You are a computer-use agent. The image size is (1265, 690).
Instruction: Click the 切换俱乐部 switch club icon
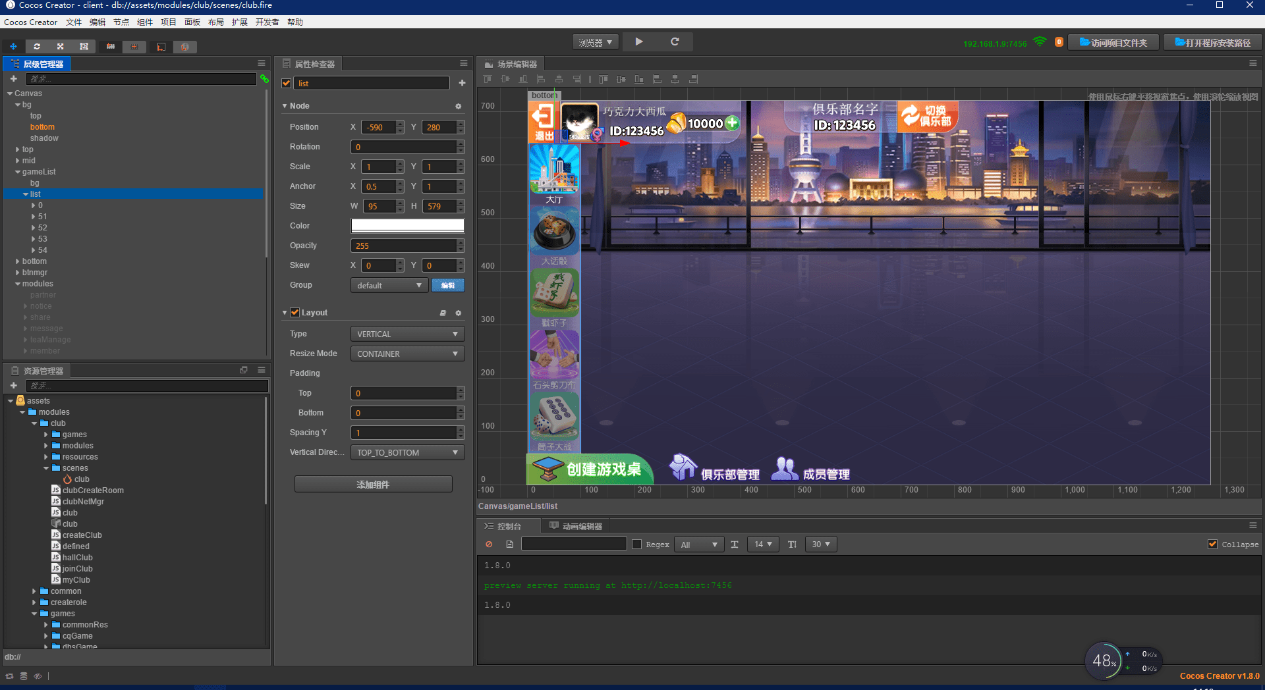[927, 116]
